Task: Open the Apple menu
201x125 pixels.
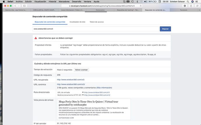Action: (4, 1)
